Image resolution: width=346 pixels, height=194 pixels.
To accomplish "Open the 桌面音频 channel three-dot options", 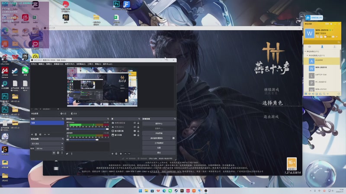I will tap(67, 136).
